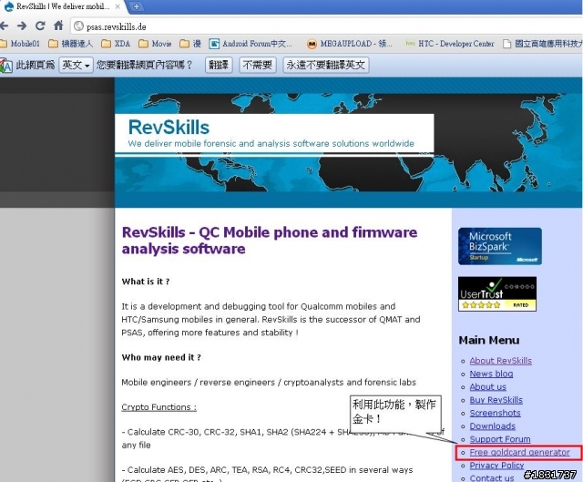The height and width of the screenshot is (482, 583).
Task: Click the site tagline 'We deliver mobile forensic...'
Action: [271, 144]
